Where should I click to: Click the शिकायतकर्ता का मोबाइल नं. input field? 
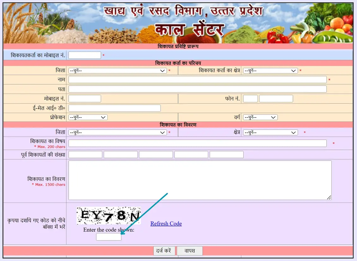[84, 55]
